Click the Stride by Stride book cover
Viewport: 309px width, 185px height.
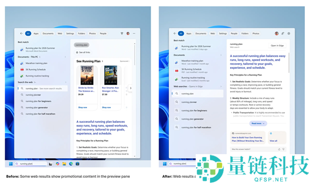click(x=87, y=76)
